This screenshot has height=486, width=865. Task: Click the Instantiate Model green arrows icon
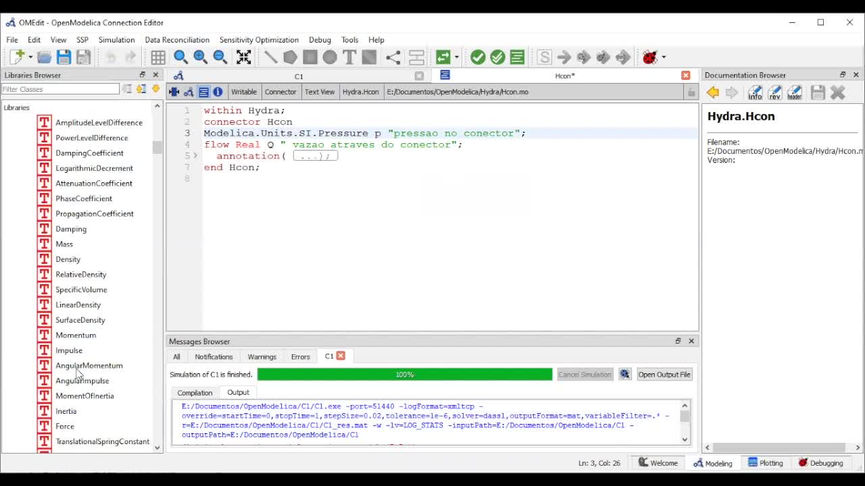coord(443,57)
